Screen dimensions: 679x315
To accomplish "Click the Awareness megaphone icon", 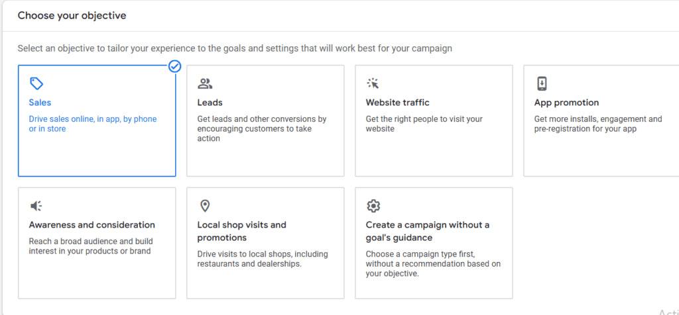I will (36, 206).
